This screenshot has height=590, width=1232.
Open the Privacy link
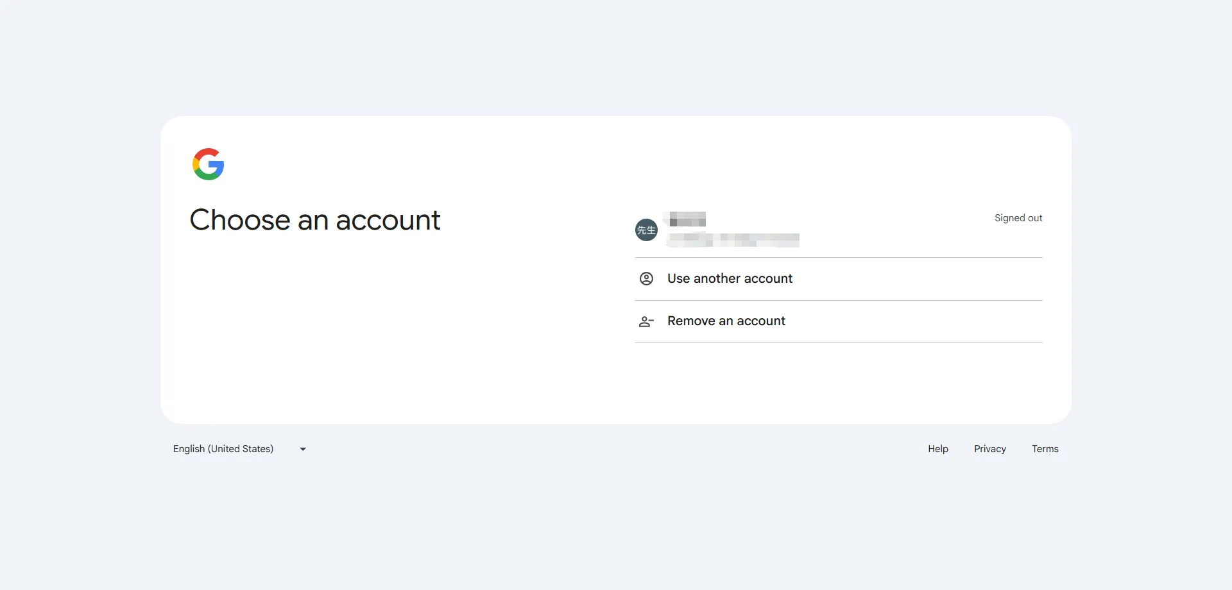click(989, 448)
